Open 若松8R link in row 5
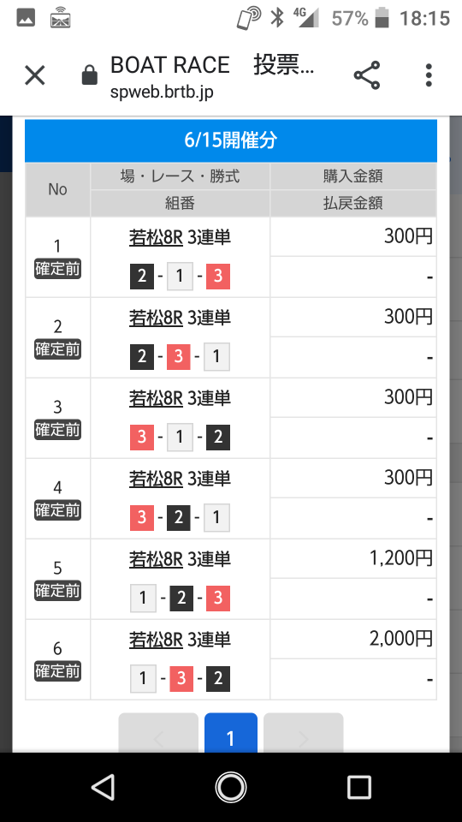 (156, 559)
